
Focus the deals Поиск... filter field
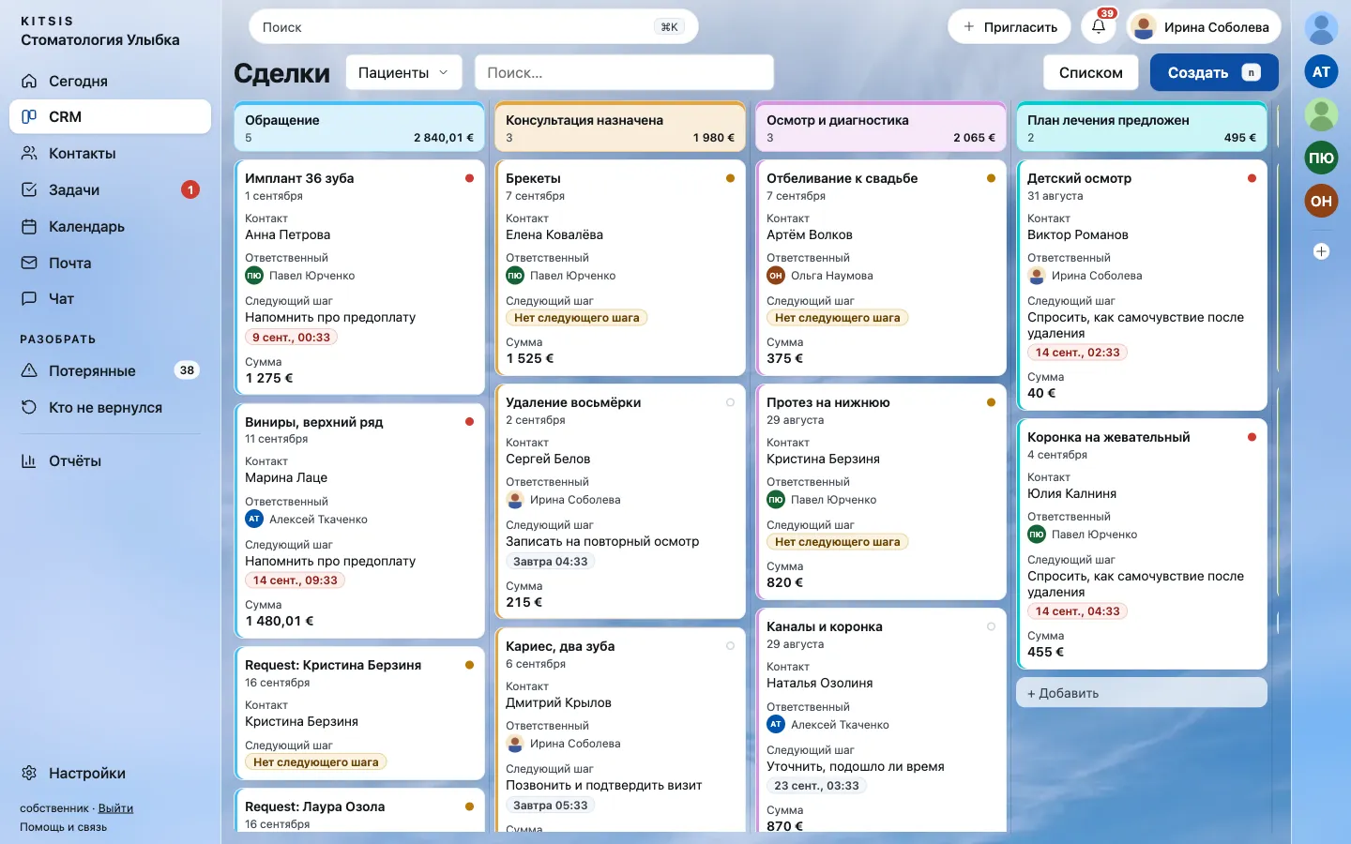point(625,72)
